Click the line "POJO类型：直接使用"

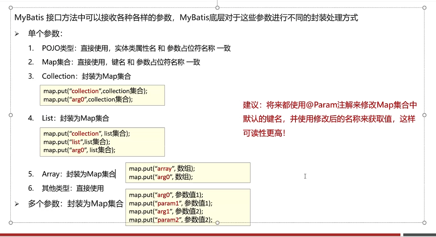(136, 48)
